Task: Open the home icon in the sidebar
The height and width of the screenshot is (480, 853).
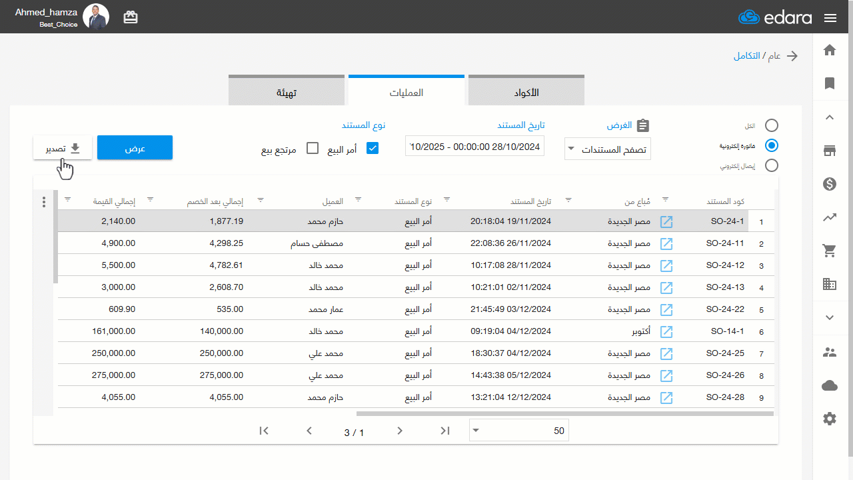Action: coord(830,49)
